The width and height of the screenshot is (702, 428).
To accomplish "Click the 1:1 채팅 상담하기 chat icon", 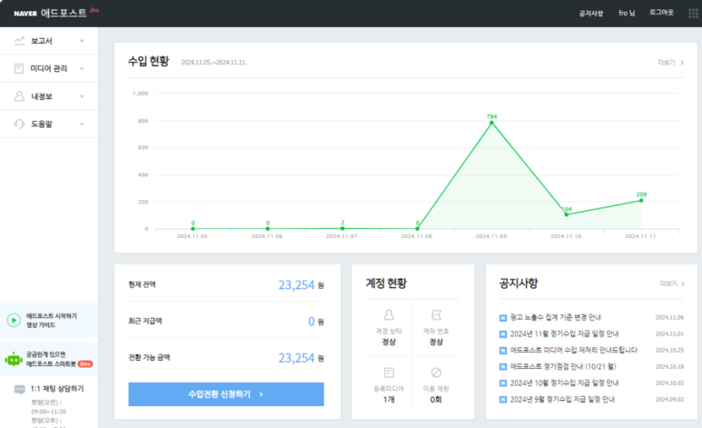I will click(19, 390).
